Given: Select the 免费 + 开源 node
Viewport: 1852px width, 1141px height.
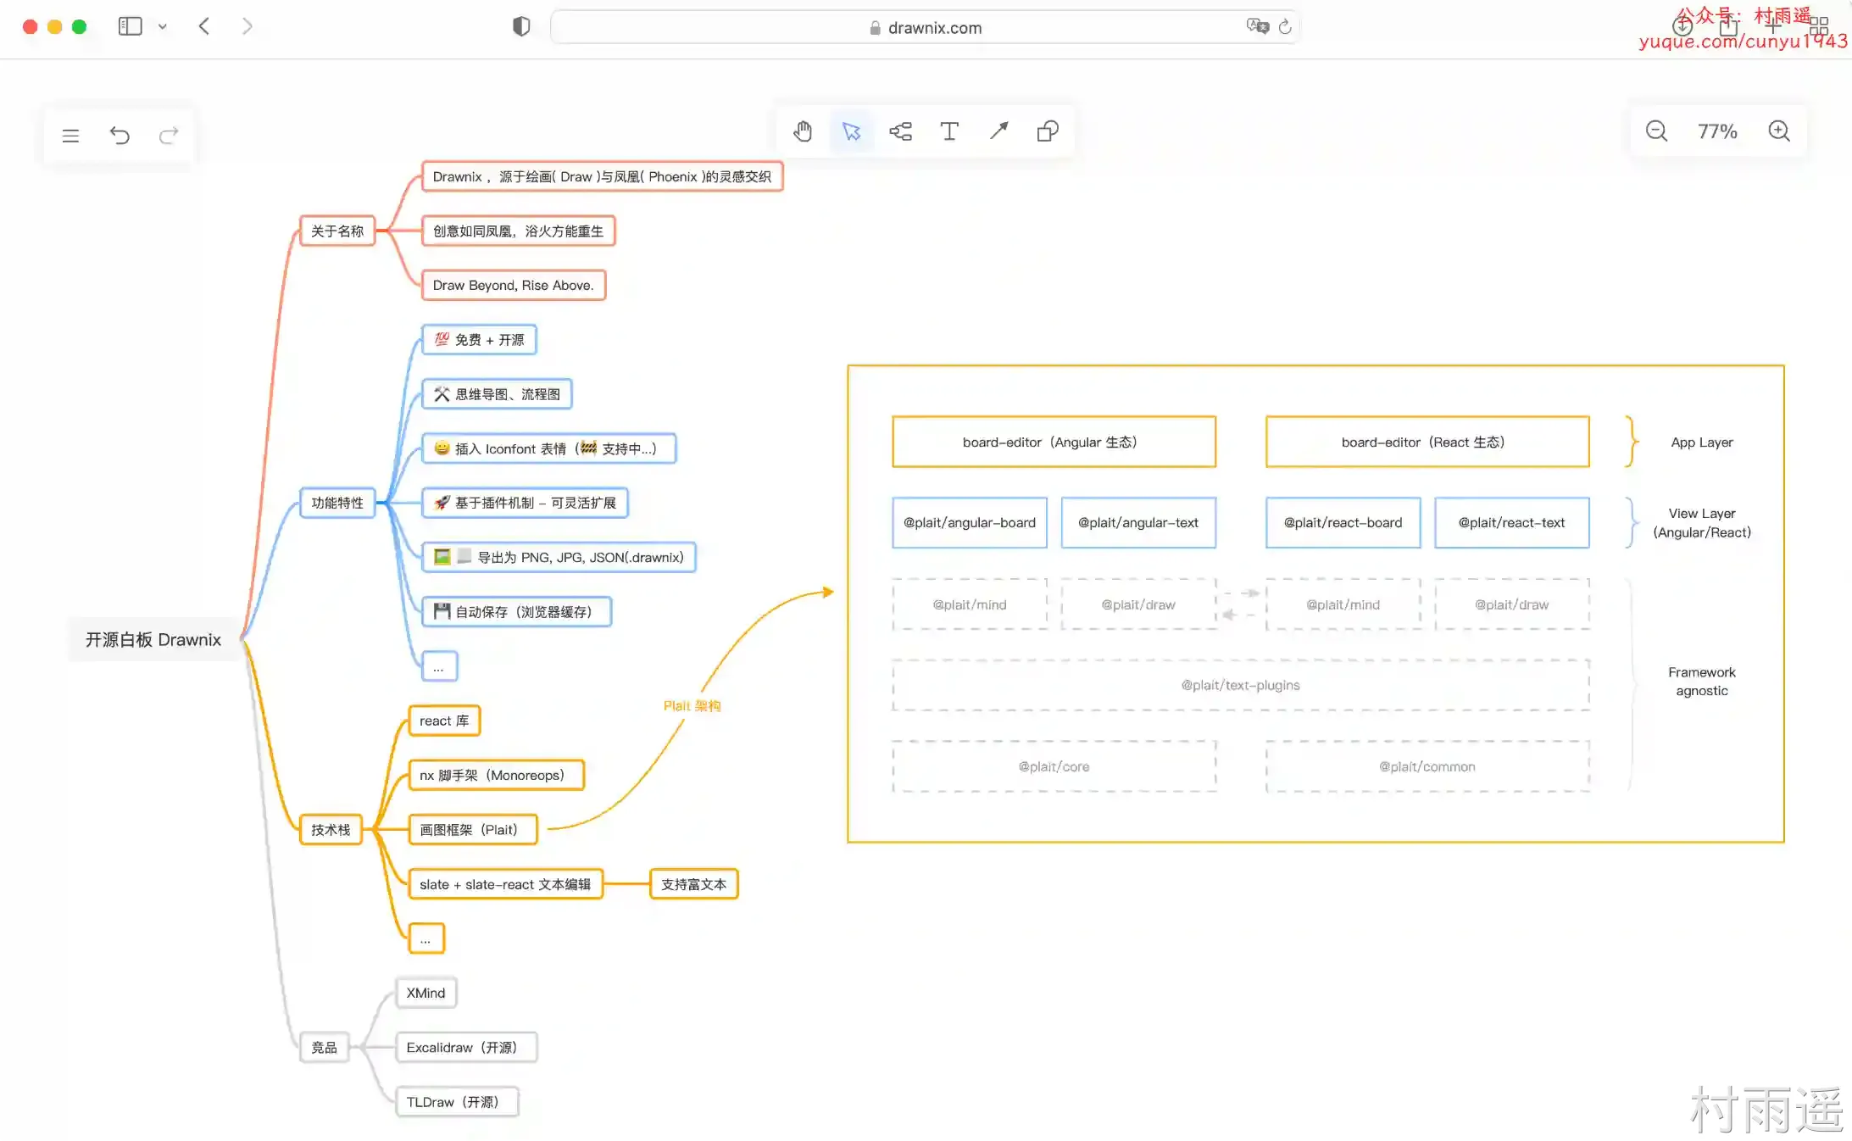Looking at the screenshot, I should 480,340.
